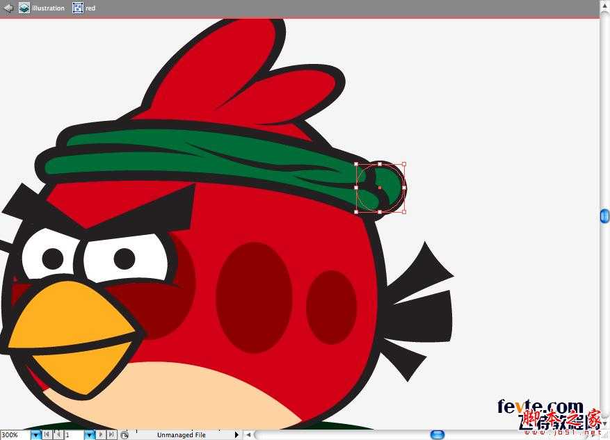Click the 'Unmanaged File' status text
The width and height of the screenshot is (610, 440).
point(182,435)
